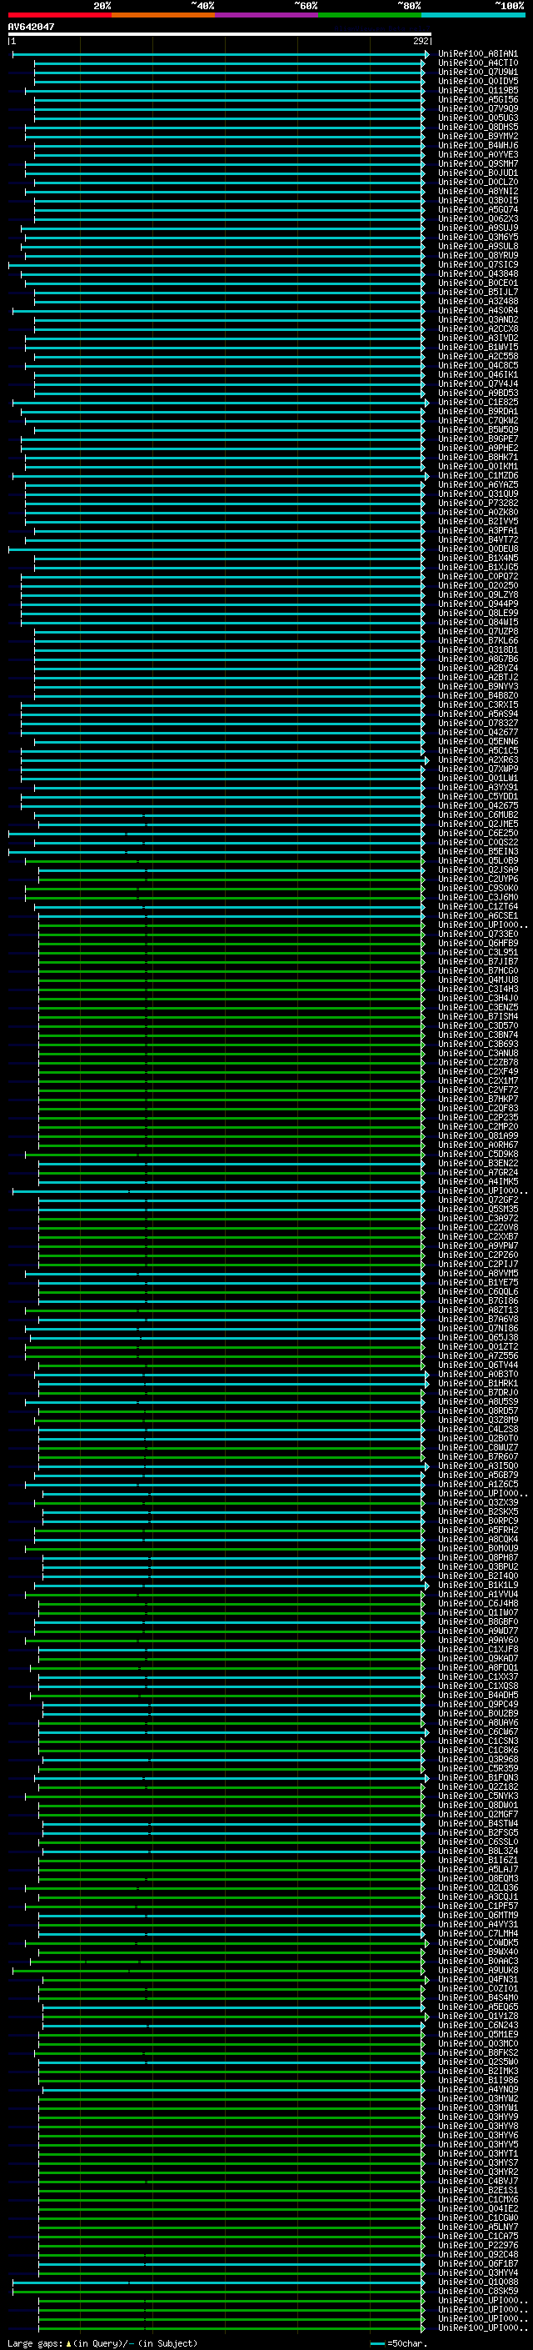Click label UniRef100_B4STW4
The height and width of the screenshot is (2350, 533).
(477, 1824)
